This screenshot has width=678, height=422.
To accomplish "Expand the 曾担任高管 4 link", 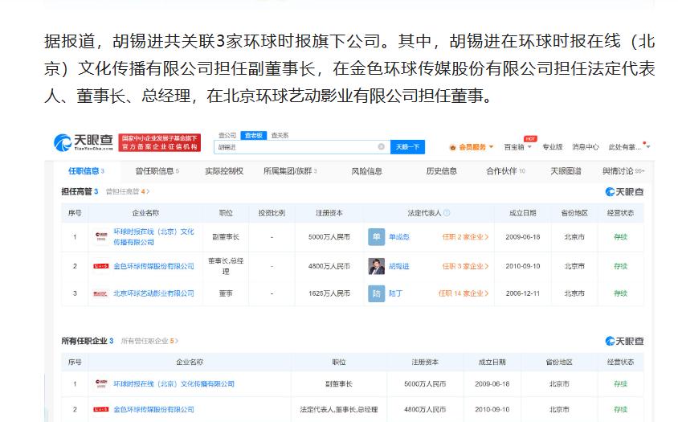I will click(x=128, y=191).
